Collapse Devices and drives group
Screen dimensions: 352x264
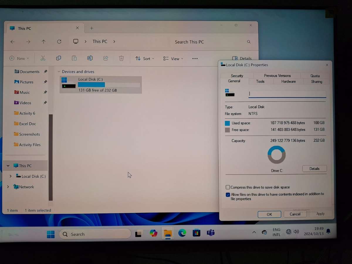pos(59,72)
